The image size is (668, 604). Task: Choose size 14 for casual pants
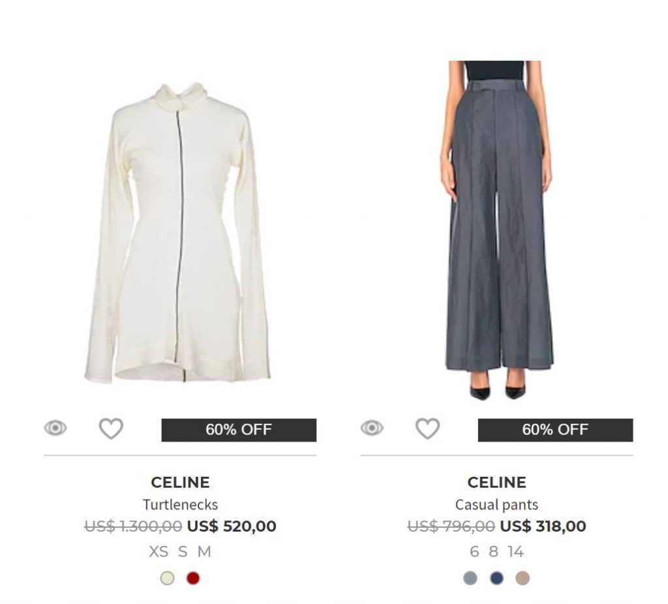coord(515,552)
